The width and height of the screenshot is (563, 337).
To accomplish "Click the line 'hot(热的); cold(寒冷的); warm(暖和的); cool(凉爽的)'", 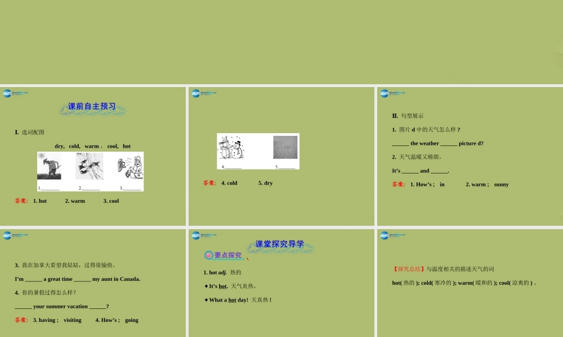I will point(464,283).
